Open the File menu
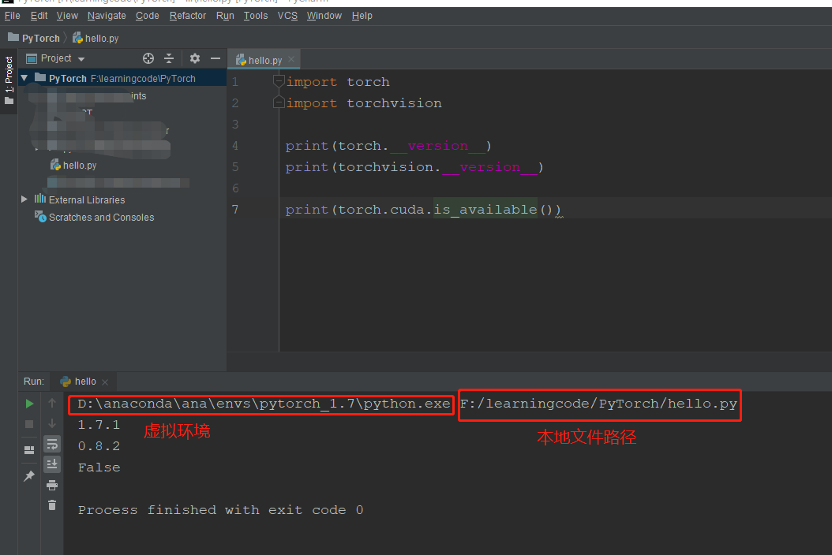 point(12,16)
